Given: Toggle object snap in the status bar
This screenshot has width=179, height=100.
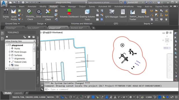Looking at the screenshot, I should click(82, 97).
